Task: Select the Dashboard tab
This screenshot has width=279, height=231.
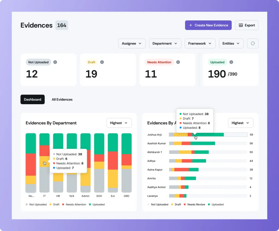Action: pyautogui.click(x=32, y=99)
